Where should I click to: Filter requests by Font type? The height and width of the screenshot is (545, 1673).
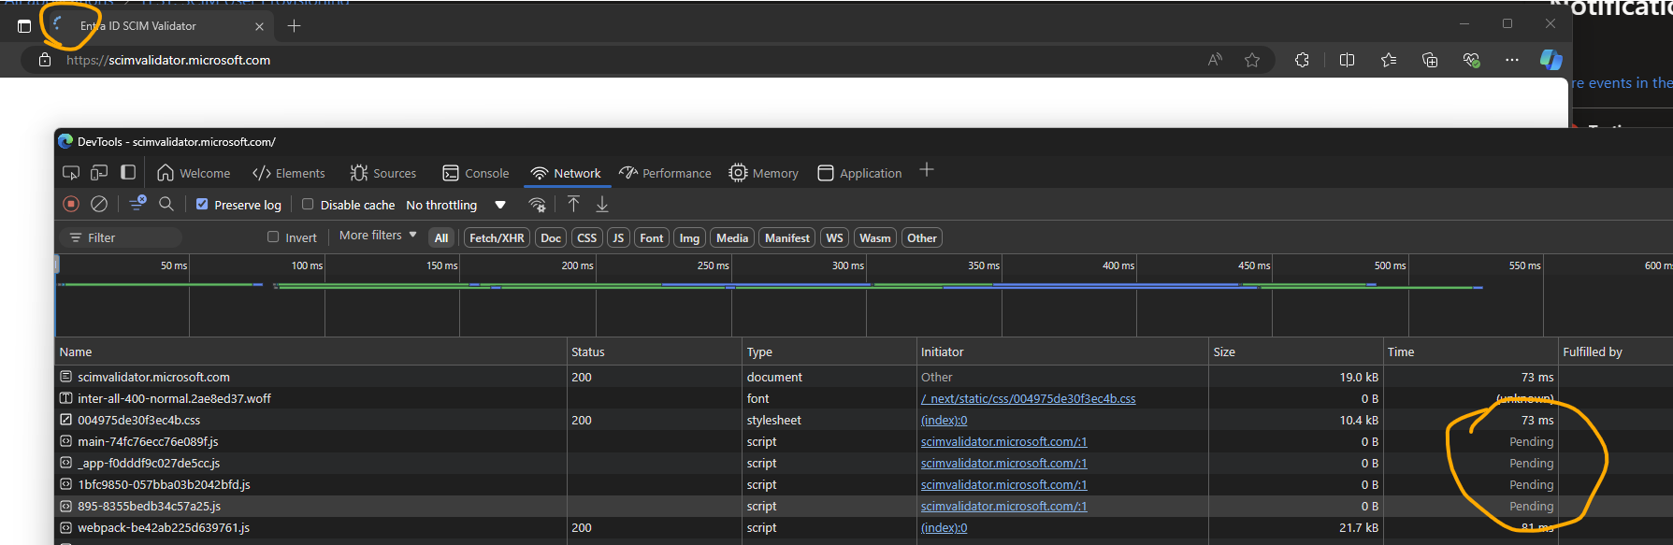click(x=652, y=238)
